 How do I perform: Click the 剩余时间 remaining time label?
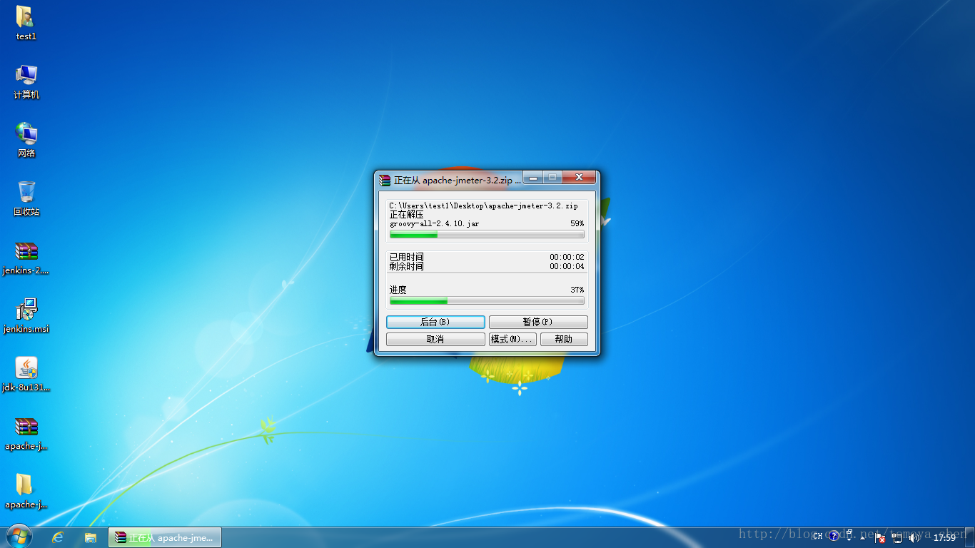pyautogui.click(x=407, y=266)
